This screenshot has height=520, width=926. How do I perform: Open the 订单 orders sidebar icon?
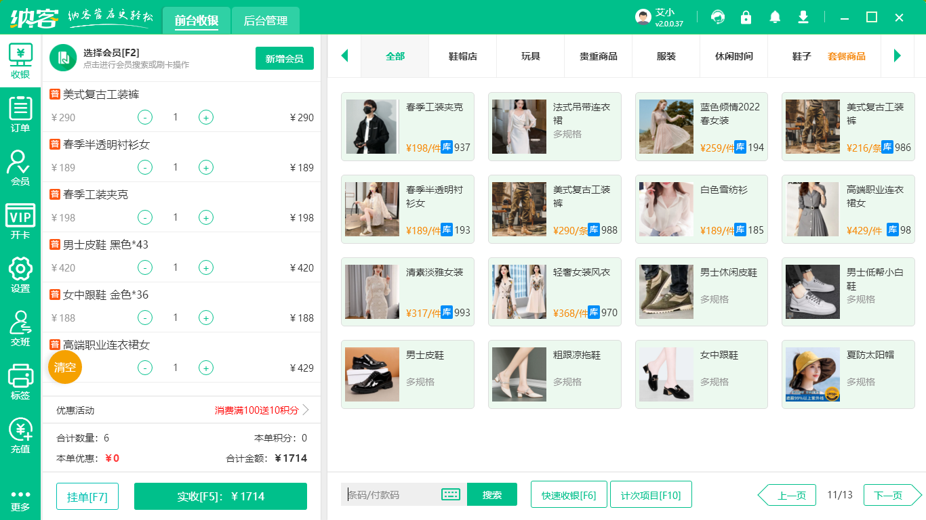point(20,114)
